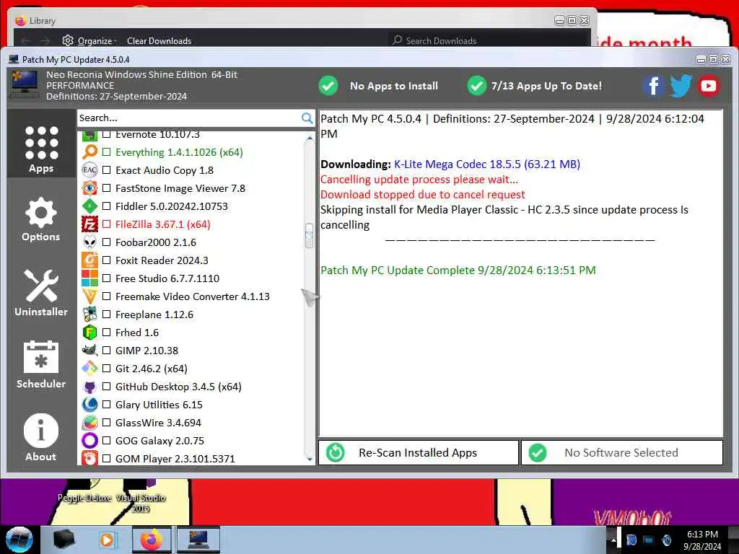The width and height of the screenshot is (739, 554).
Task: Click the No Apps to Install status
Action: pos(378,86)
